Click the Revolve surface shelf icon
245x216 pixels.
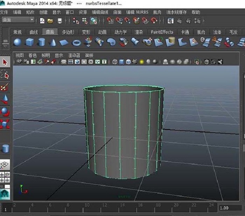click(88, 42)
